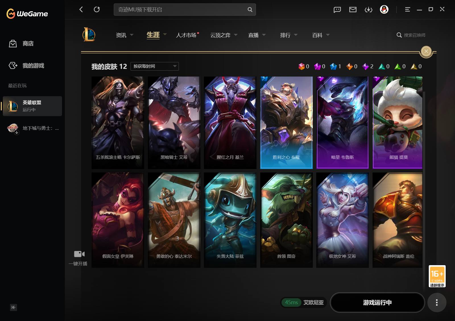The image size is (455, 321).
Task: Click the 艾欧尼亚 server ping indicator
Action: tap(304, 303)
